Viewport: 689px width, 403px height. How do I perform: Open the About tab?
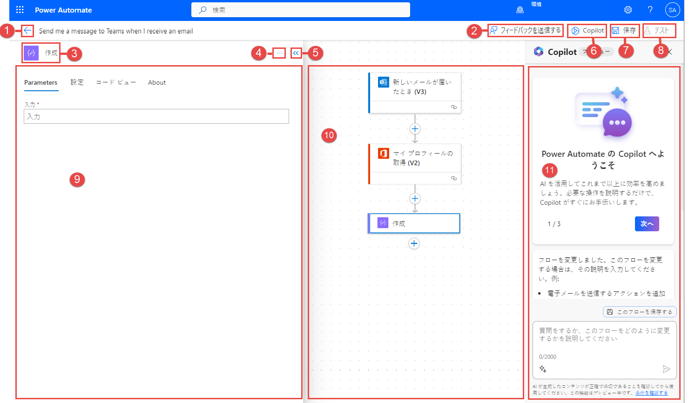tap(157, 82)
